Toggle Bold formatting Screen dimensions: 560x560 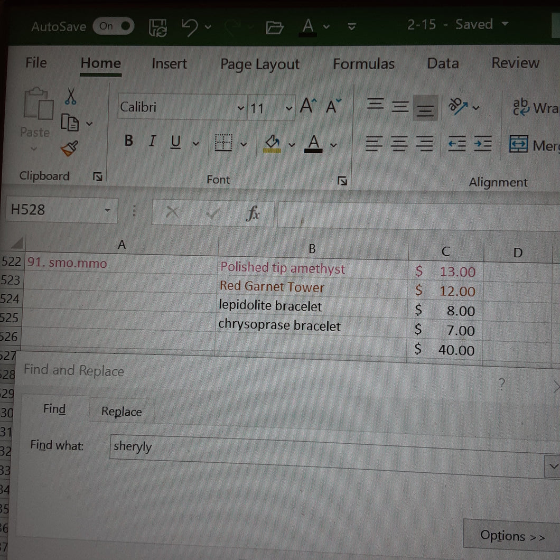click(x=128, y=141)
